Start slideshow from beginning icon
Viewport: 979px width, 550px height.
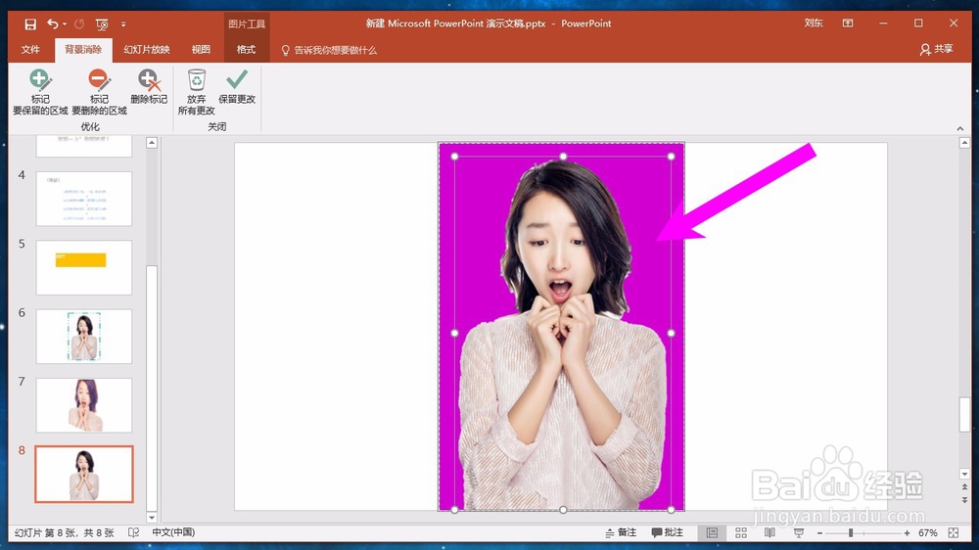pyautogui.click(x=102, y=24)
